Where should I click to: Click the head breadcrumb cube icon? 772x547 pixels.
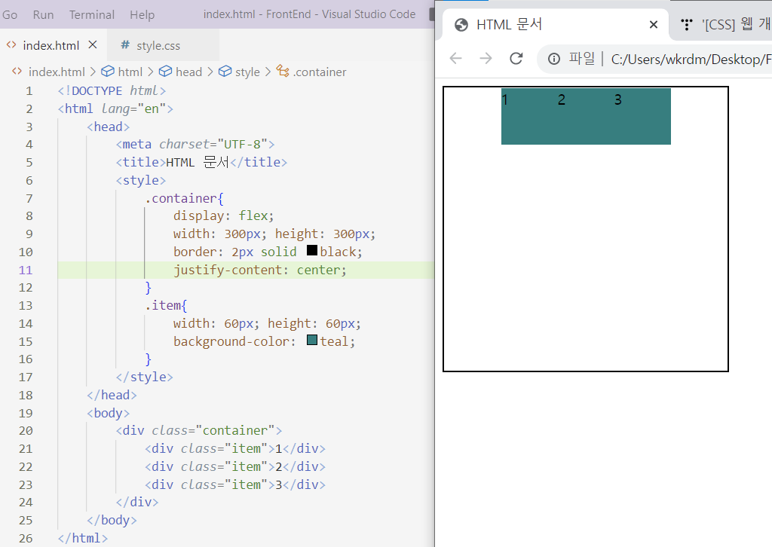[x=165, y=72]
